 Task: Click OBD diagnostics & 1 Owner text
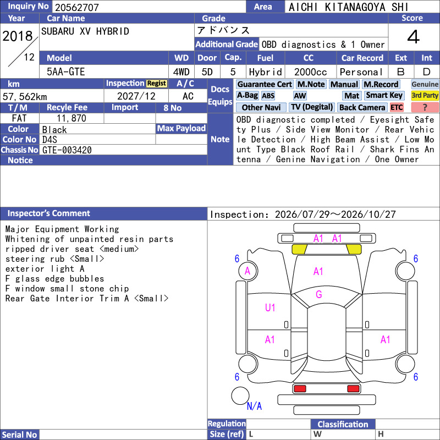pos(323,45)
